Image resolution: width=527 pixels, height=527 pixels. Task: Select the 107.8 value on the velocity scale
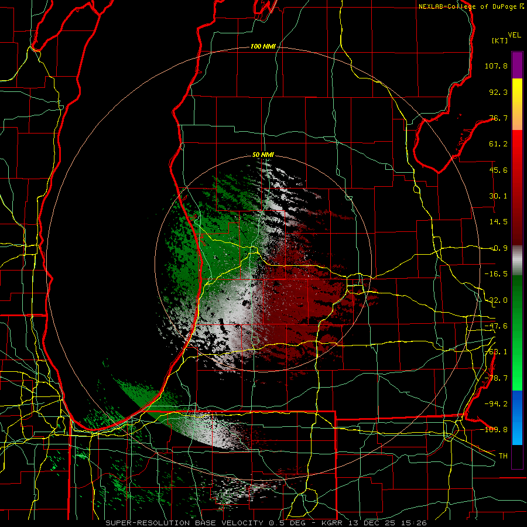pyautogui.click(x=496, y=66)
